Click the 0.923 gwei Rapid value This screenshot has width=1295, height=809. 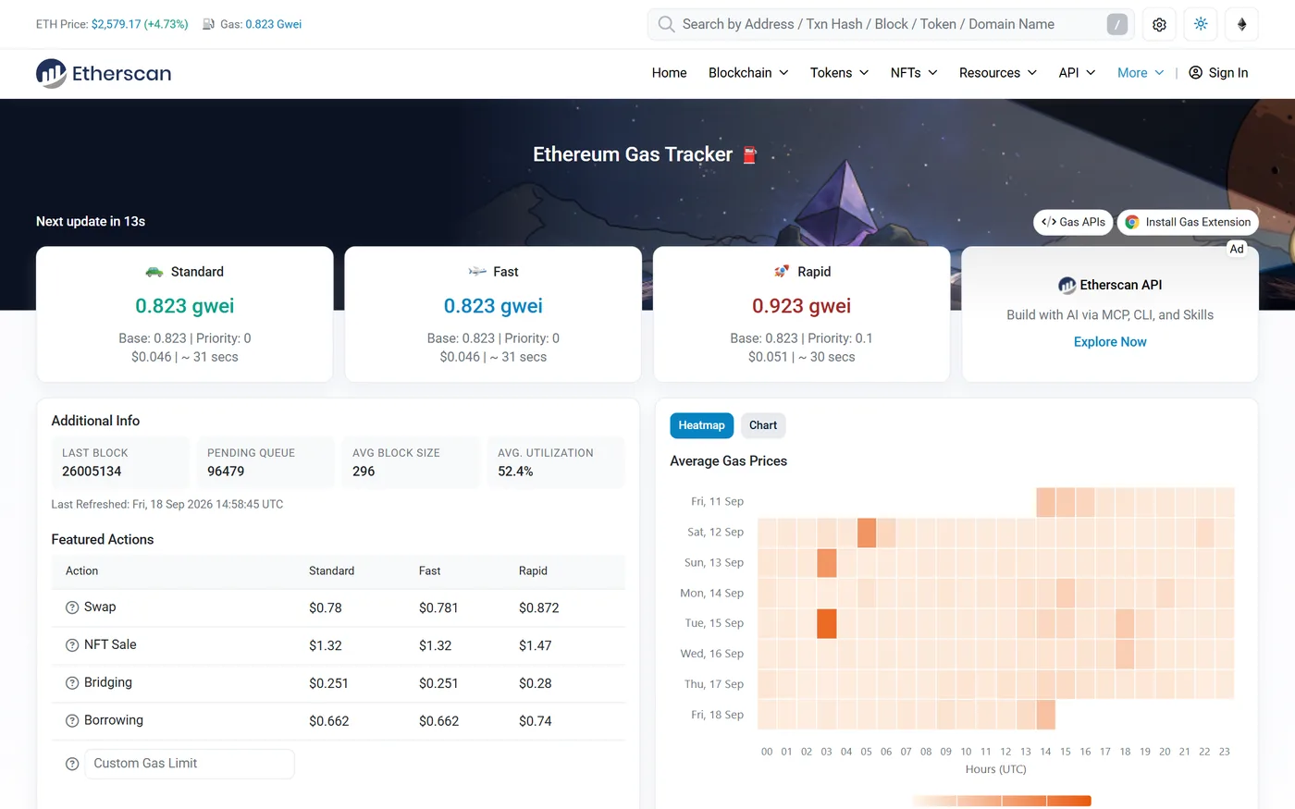[x=802, y=306]
